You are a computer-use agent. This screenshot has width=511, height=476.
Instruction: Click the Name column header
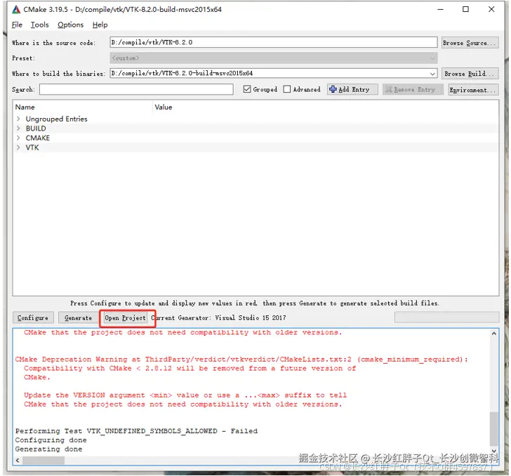click(x=25, y=107)
